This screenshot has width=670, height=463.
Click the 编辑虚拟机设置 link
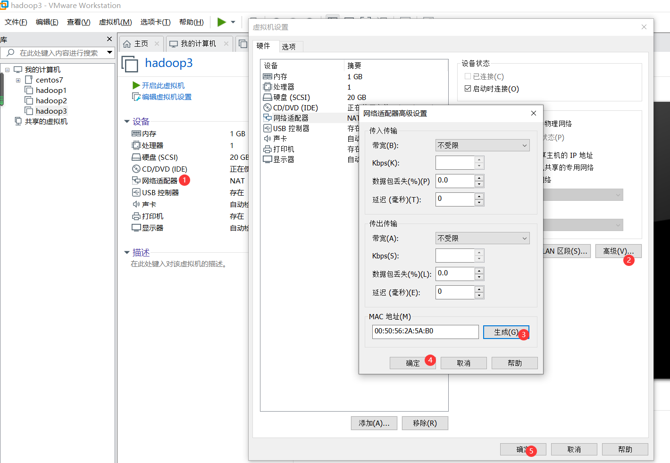coord(167,97)
